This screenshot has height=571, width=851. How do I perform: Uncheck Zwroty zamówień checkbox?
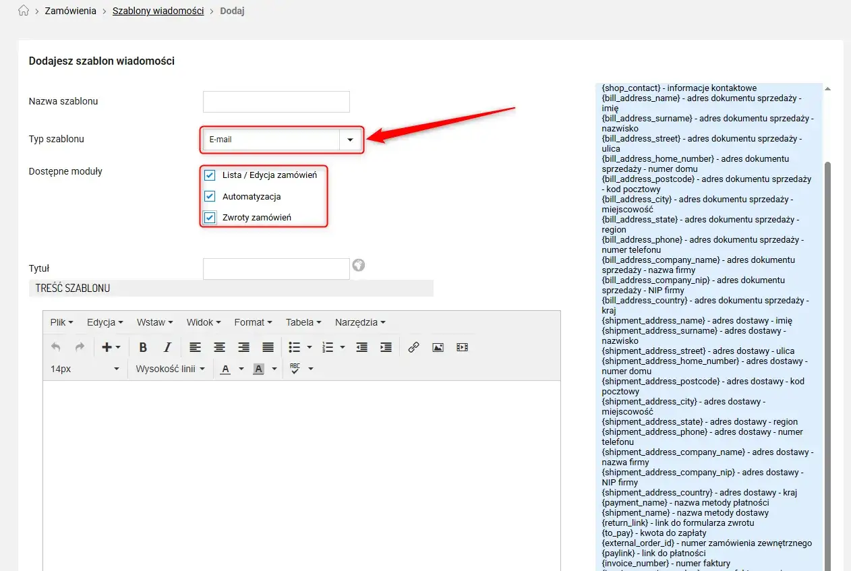(x=210, y=218)
